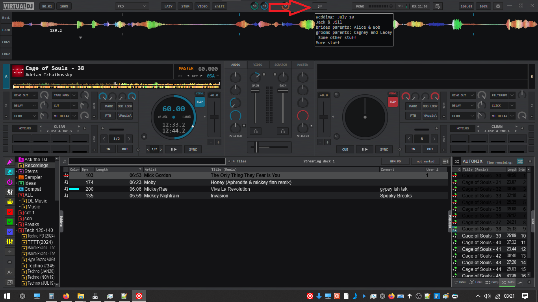This screenshot has width=538, height=302.
Task: Click the magnifier icon in top bar
Action: pos(319,6)
